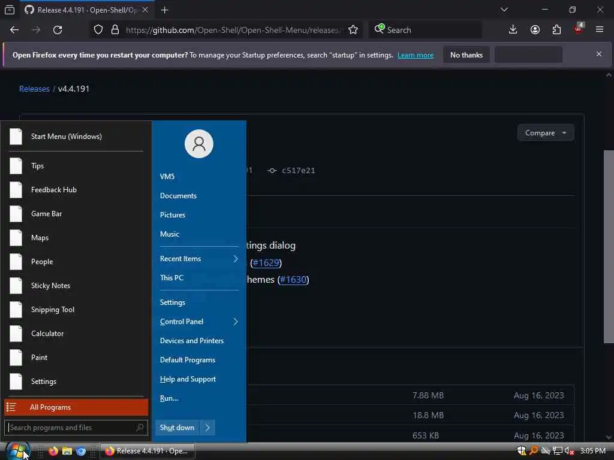The height and width of the screenshot is (460, 614).
Task: Launch Calculator from the start menu
Action: click(76, 333)
